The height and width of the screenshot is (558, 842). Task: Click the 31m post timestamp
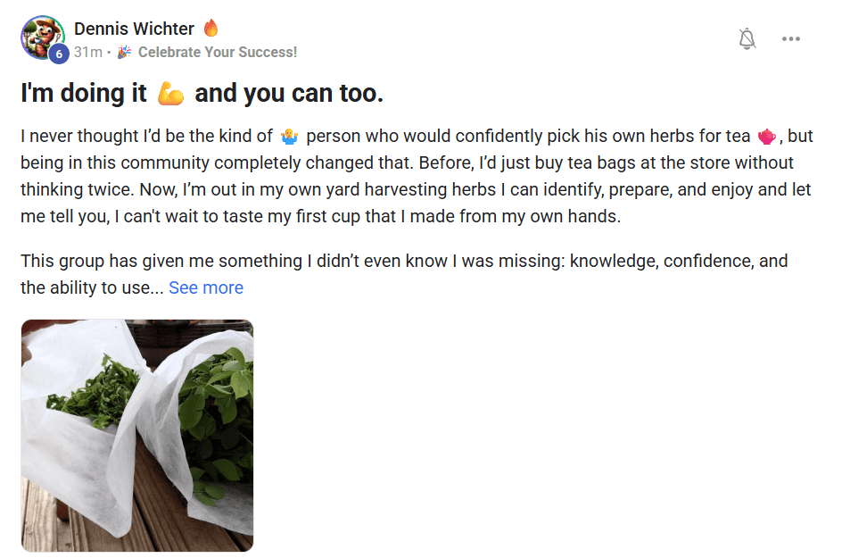click(88, 52)
